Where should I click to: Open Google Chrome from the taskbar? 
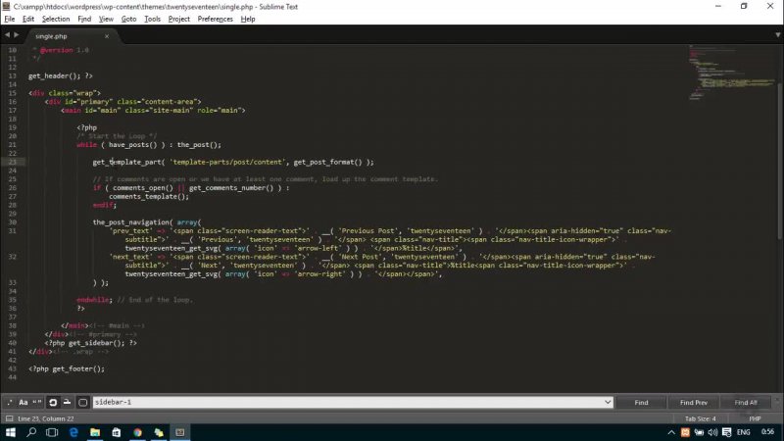pyautogui.click(x=137, y=432)
